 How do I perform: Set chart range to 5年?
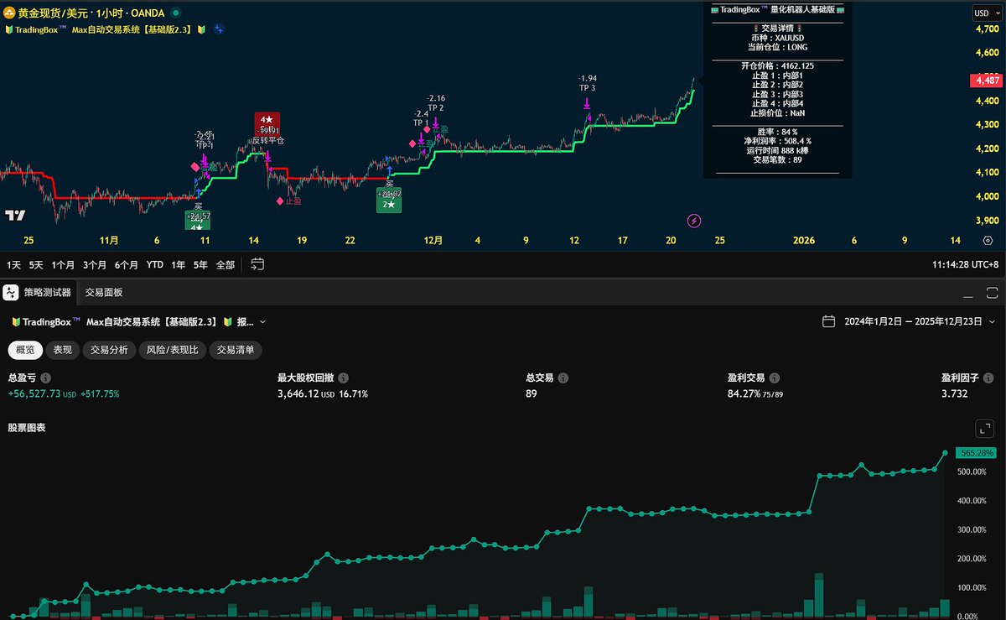(201, 264)
